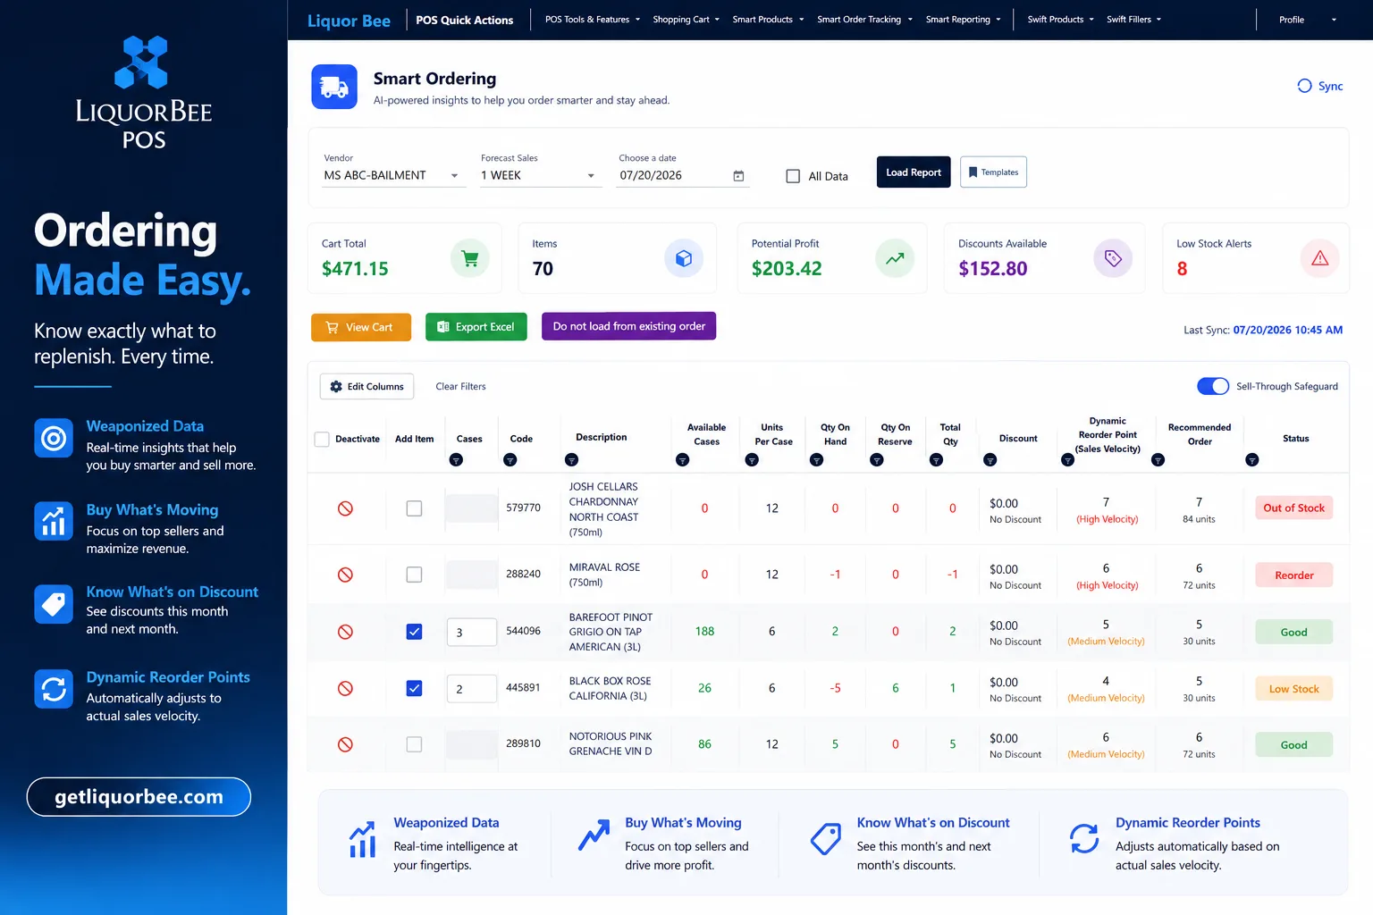Click the getliquorbee.com link
This screenshot has height=915, width=1373.
coord(139,797)
